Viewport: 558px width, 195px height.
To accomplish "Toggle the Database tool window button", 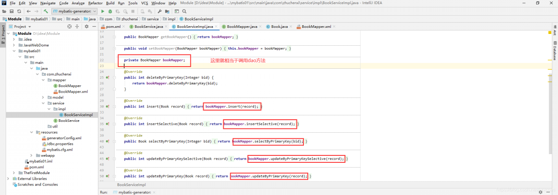I will coord(555,50).
